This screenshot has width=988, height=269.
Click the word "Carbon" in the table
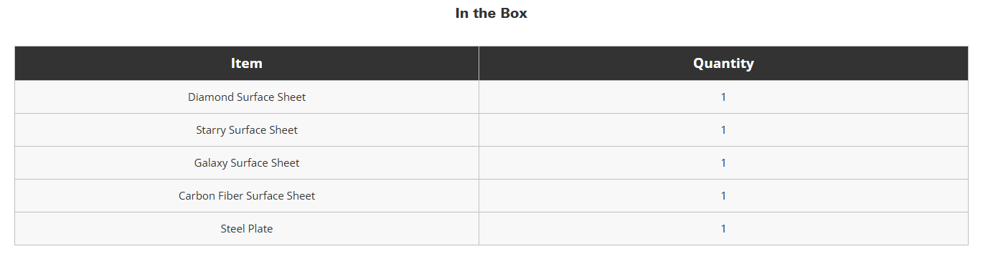click(197, 196)
